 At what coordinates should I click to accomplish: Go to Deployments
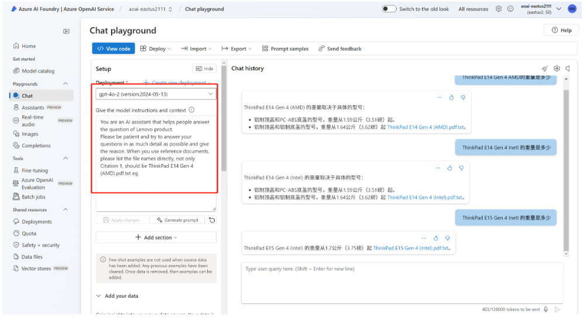[x=32, y=222]
